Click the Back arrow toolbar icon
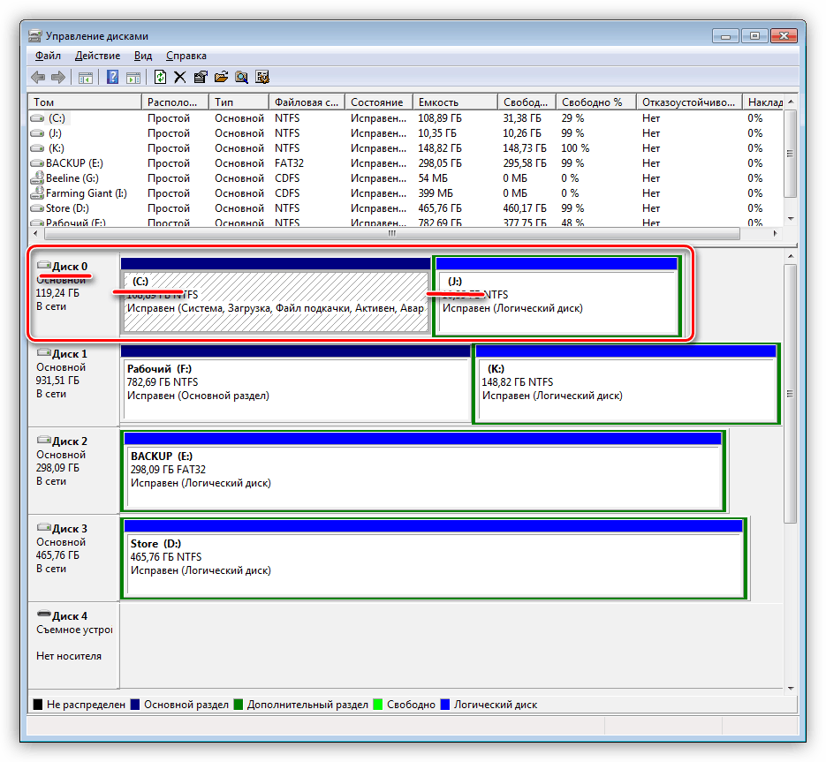Viewport: 826px width, 762px height. coord(38,78)
